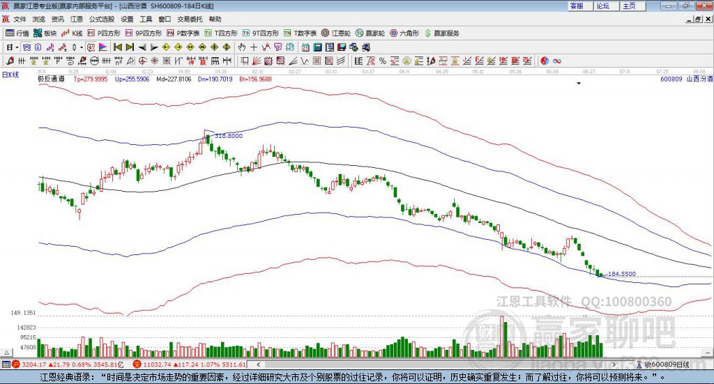Open the 江恩轮 Gann wheel
Screen dimensions: 714x384
point(336,33)
